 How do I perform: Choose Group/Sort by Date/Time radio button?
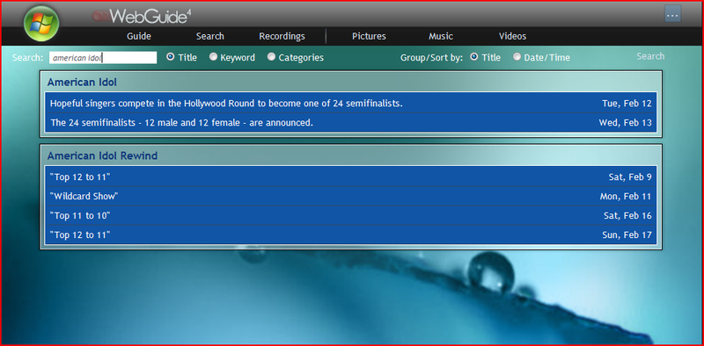[517, 57]
